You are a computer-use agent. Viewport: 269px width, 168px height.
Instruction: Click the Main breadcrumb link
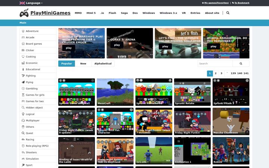(x=23, y=23)
